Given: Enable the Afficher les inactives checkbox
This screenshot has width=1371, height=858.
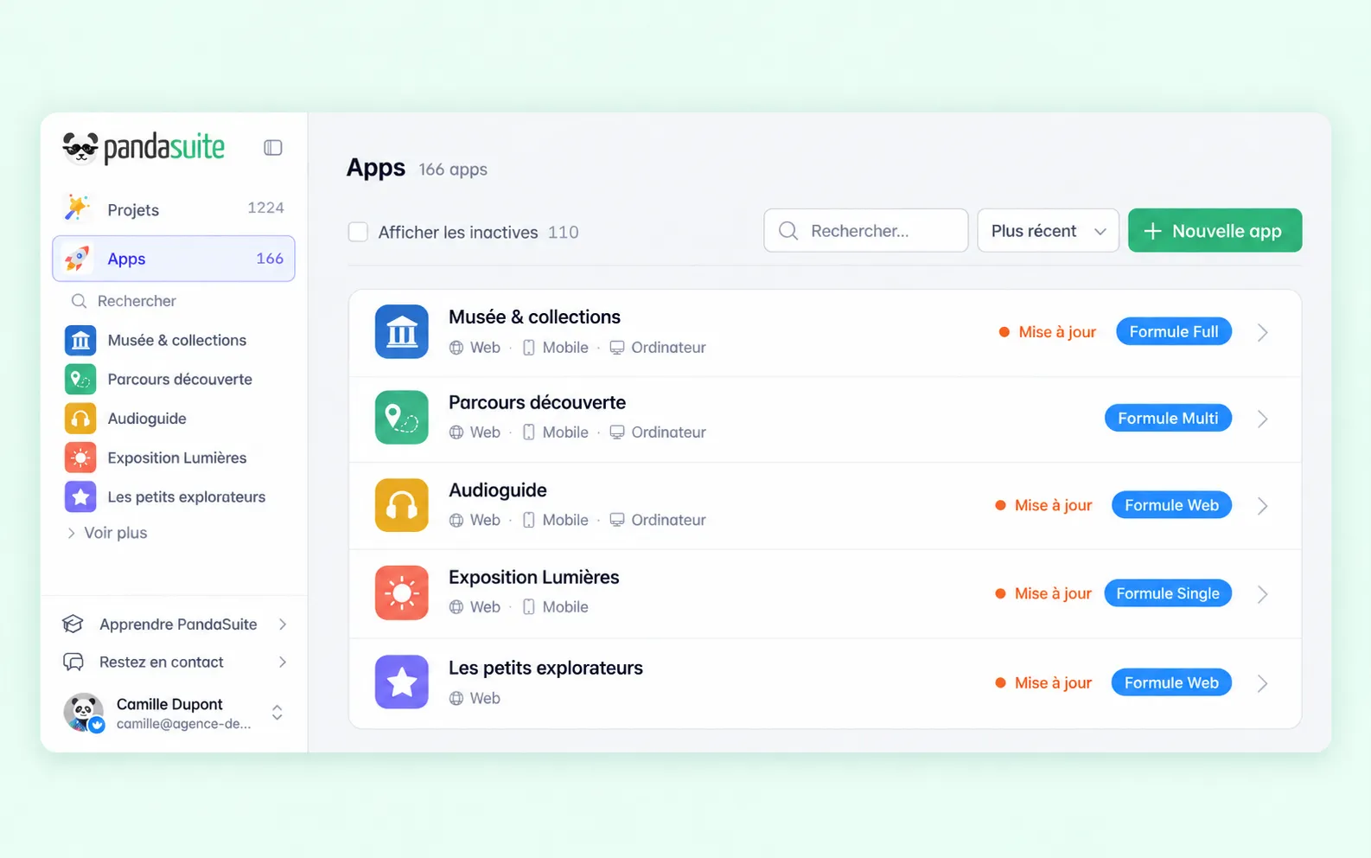Looking at the screenshot, I should [x=358, y=232].
